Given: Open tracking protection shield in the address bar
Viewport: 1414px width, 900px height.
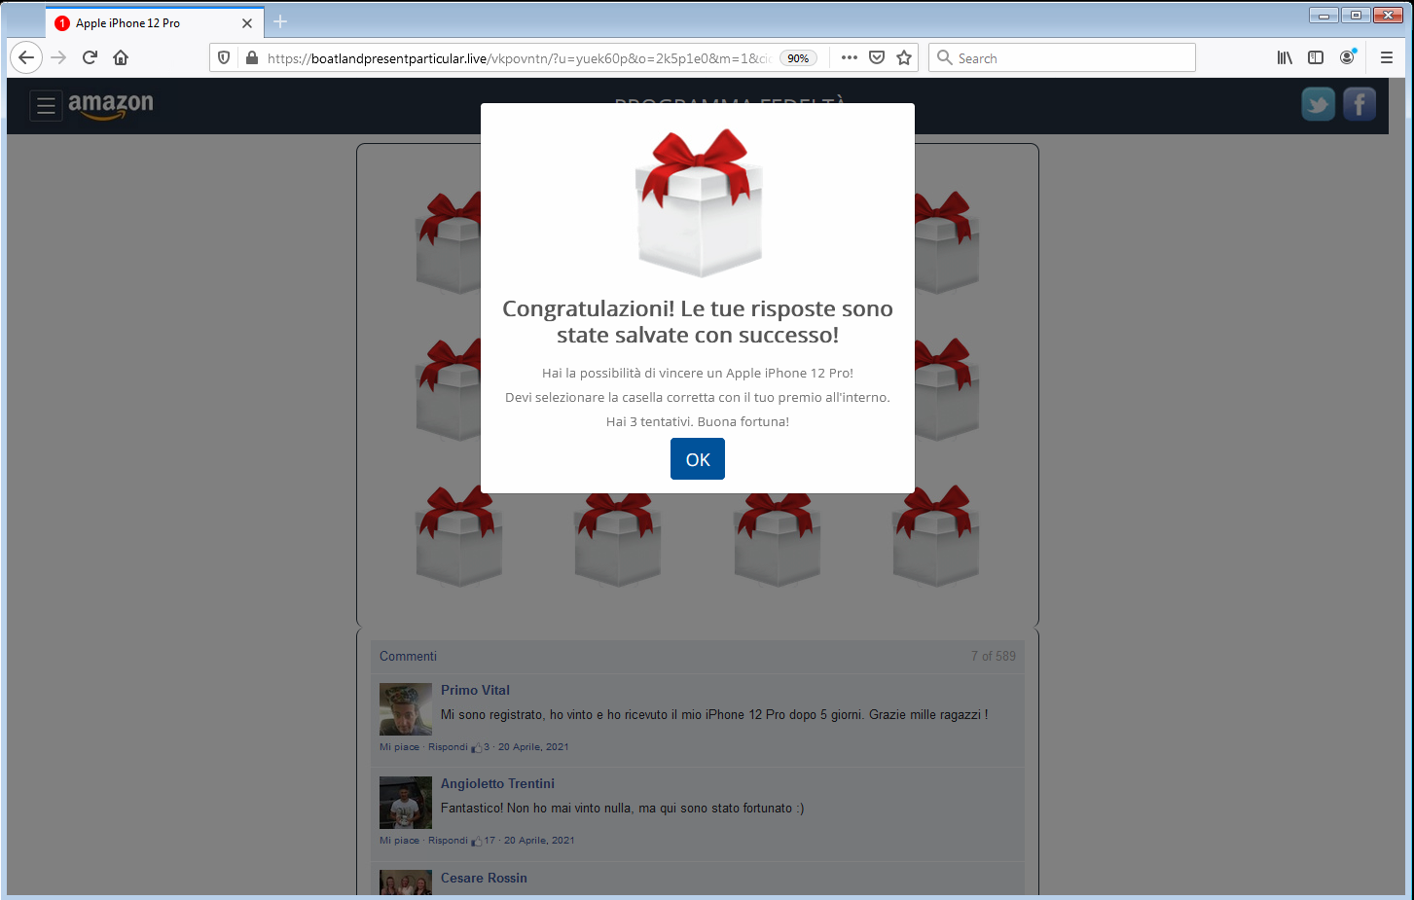Looking at the screenshot, I should pos(224,58).
